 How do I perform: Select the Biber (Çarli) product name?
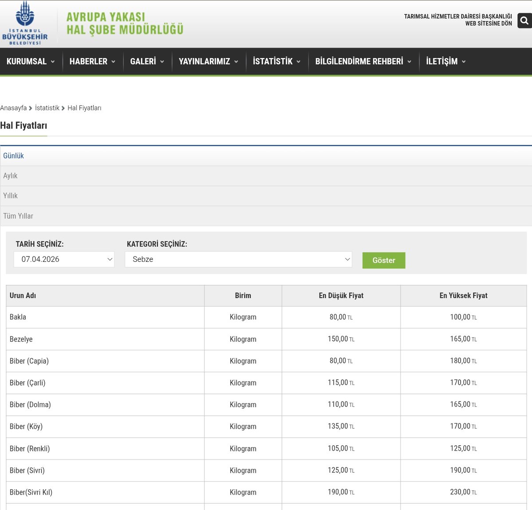click(x=27, y=383)
